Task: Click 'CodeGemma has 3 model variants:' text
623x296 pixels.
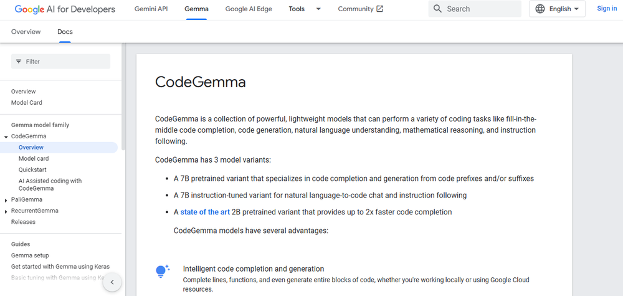Action: (x=212, y=161)
